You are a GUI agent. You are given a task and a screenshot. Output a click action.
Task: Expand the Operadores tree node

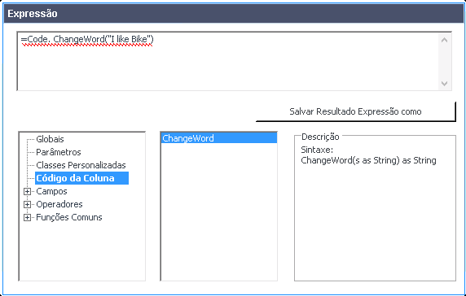[x=28, y=205]
